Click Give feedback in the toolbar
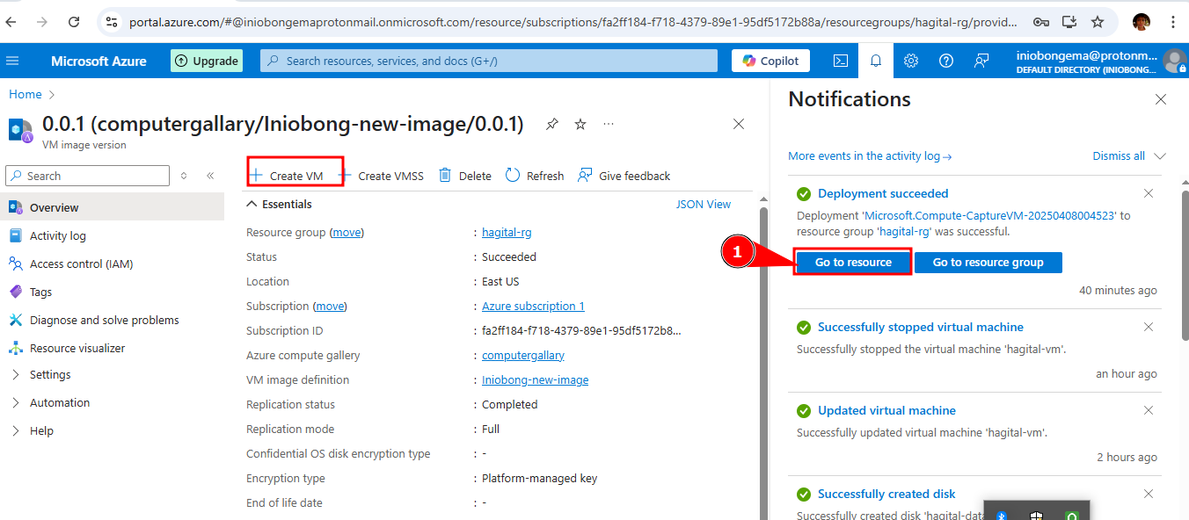This screenshot has height=520, width=1189. click(x=624, y=176)
